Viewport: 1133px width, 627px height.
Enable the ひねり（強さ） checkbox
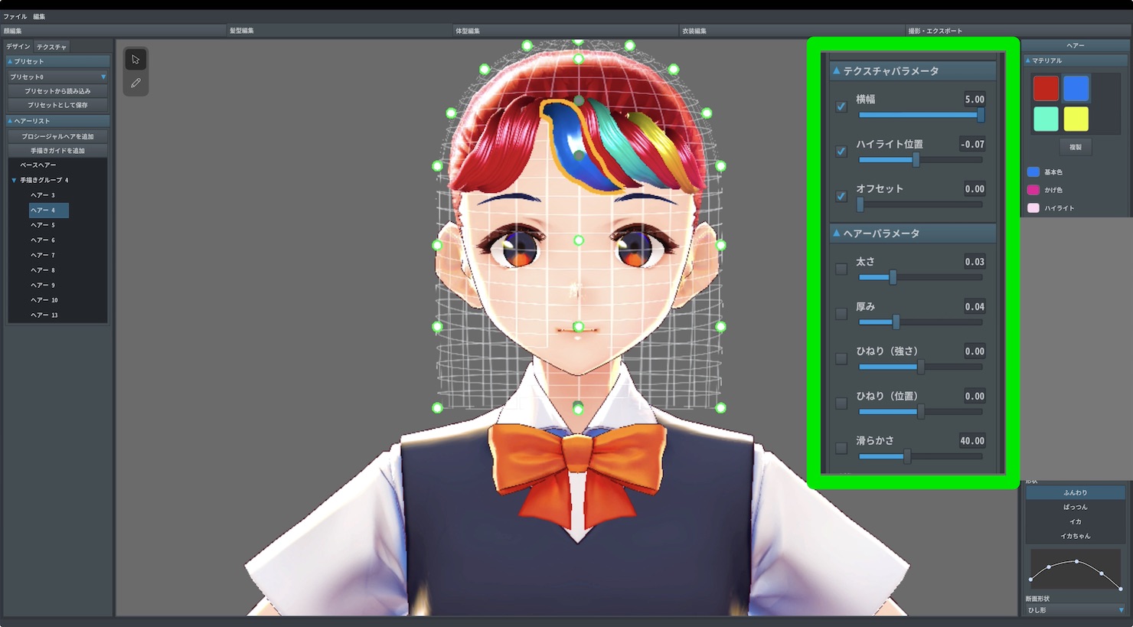tap(841, 358)
